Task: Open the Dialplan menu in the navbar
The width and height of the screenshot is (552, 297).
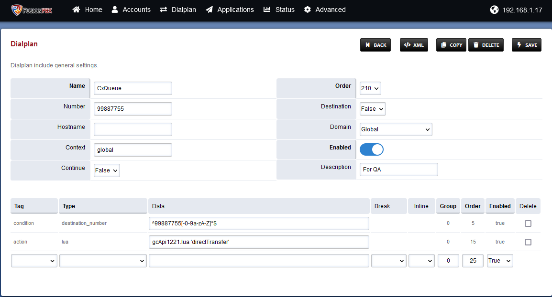Action: [x=178, y=10]
